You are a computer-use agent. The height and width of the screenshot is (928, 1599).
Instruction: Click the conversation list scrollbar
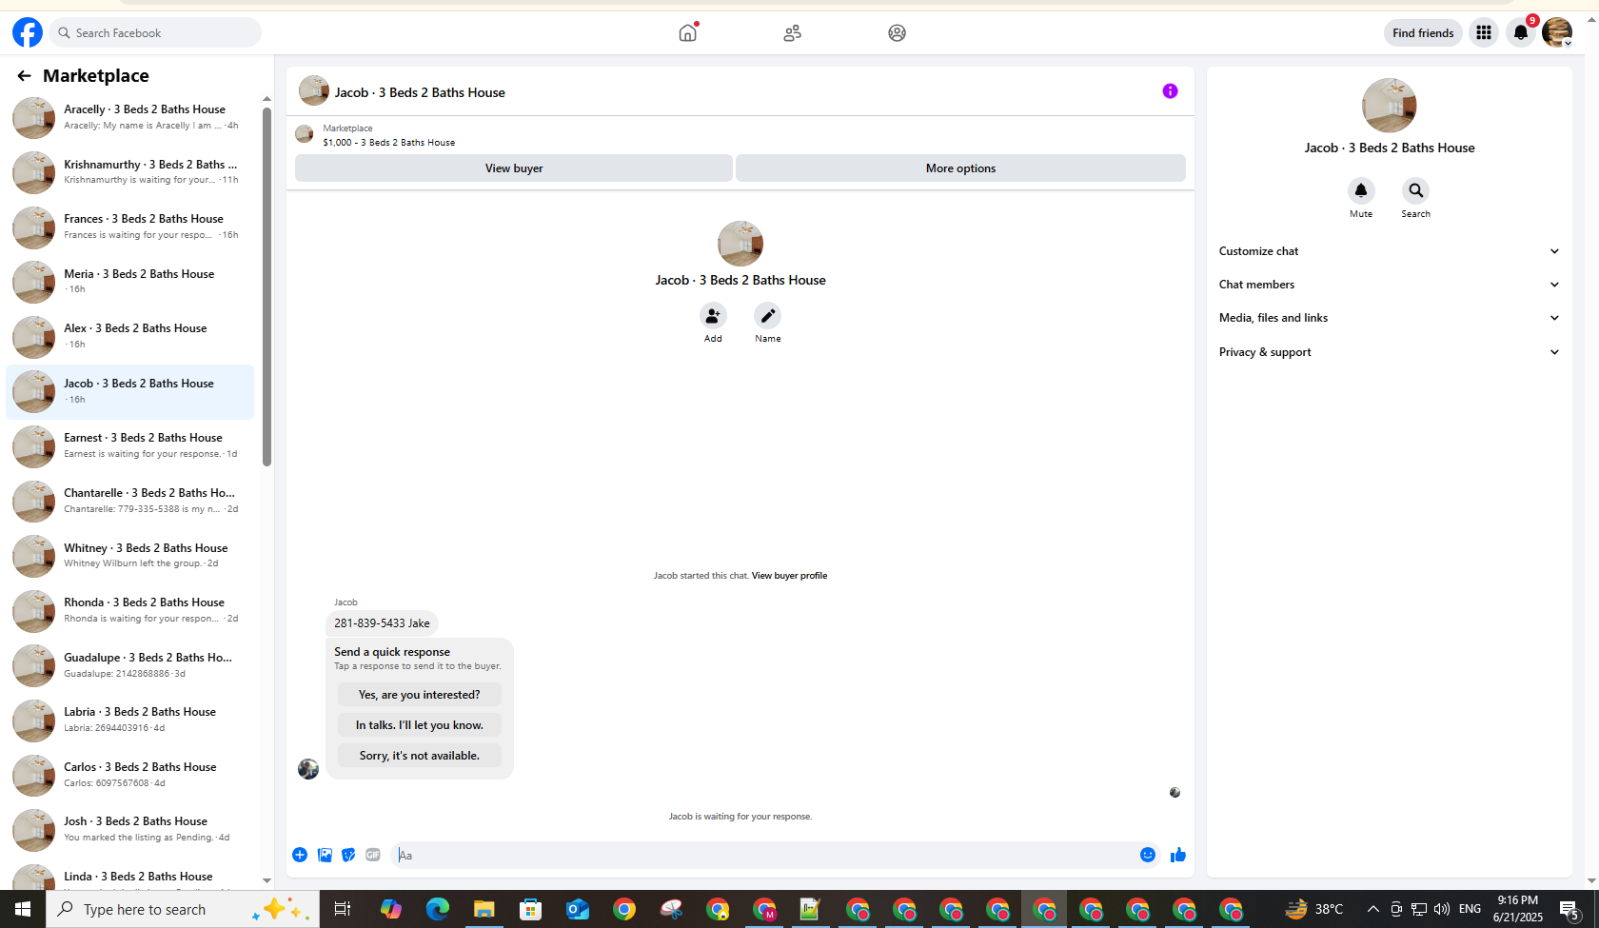267,286
